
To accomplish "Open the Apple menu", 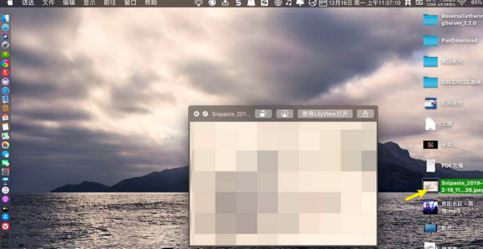I will (10, 3).
